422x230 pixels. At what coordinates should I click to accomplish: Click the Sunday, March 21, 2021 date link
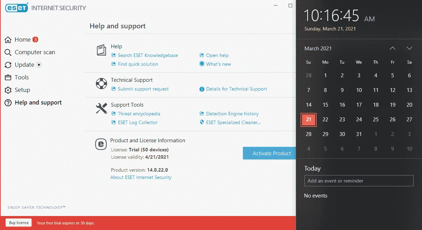coord(330,29)
